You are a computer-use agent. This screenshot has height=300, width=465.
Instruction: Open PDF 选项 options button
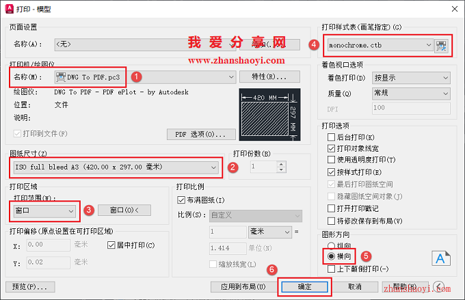coord(201,135)
